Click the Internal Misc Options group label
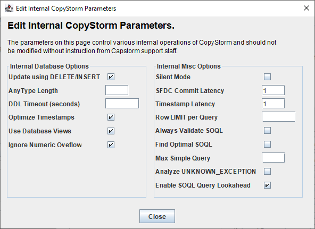 click(x=189, y=66)
